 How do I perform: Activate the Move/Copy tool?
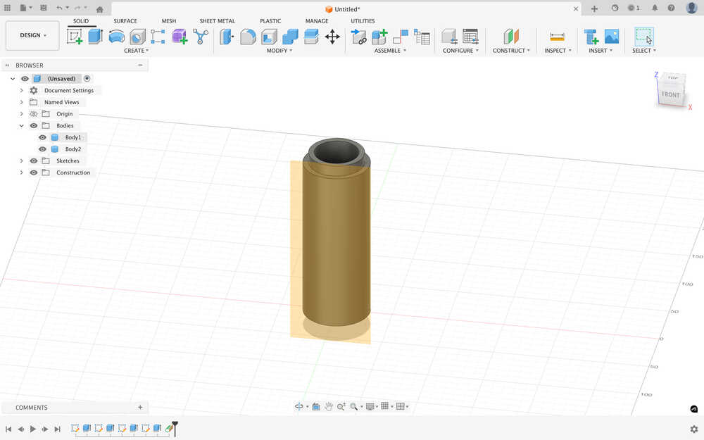pyautogui.click(x=332, y=37)
